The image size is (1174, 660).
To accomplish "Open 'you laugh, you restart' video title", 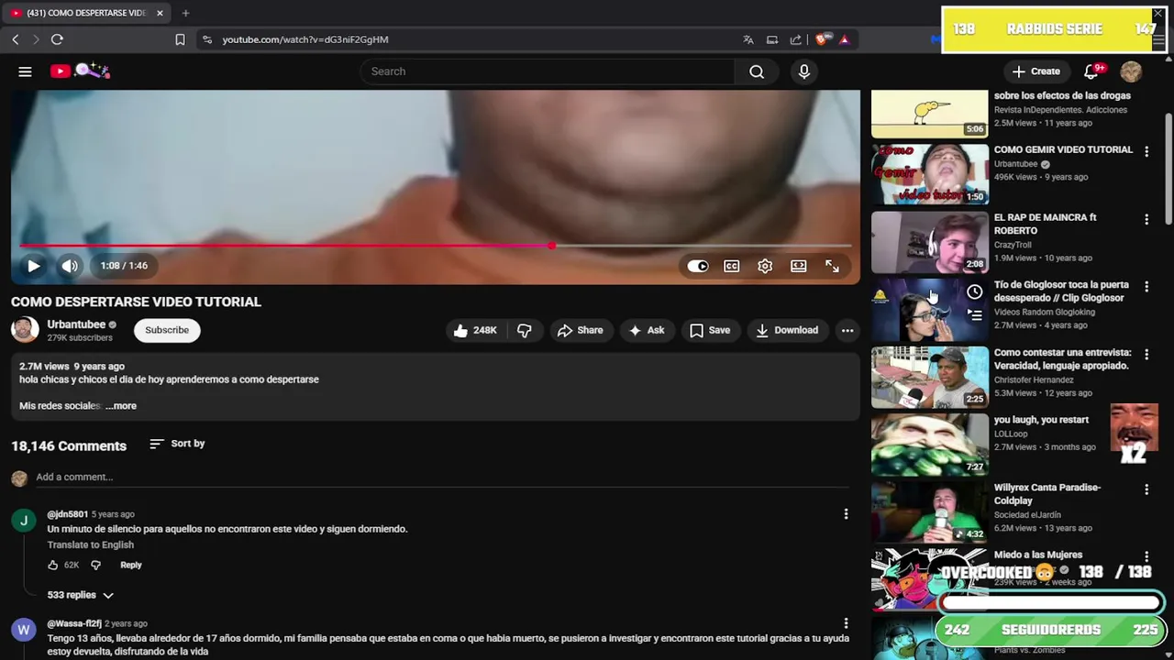I will pos(1041,420).
